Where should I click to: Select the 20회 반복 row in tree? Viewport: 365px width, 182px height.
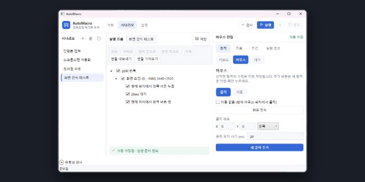coord(129,71)
